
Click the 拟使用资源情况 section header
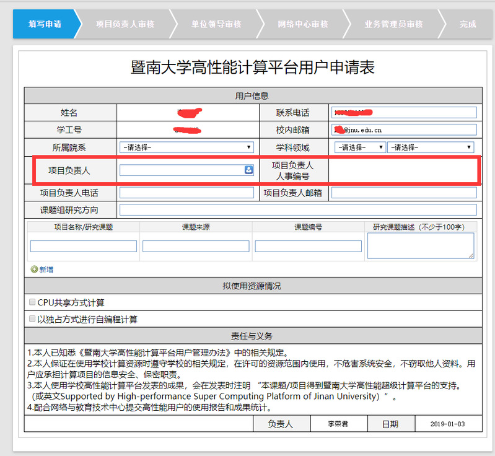pyautogui.click(x=253, y=286)
